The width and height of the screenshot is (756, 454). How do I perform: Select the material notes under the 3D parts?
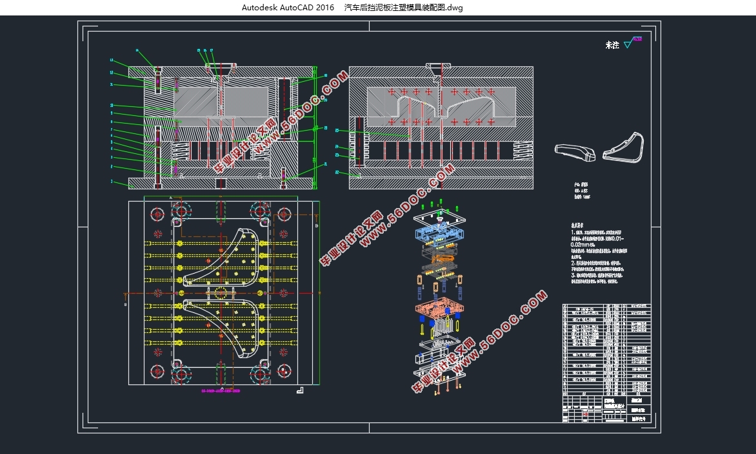click(581, 191)
